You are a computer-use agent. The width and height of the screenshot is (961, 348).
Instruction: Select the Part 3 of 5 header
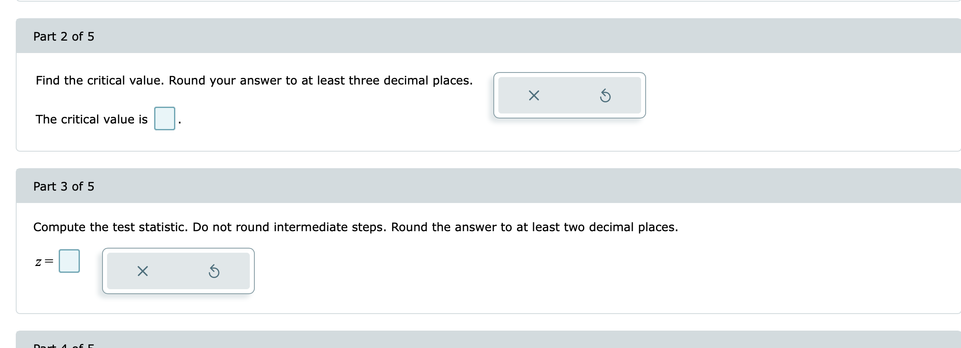click(x=64, y=186)
